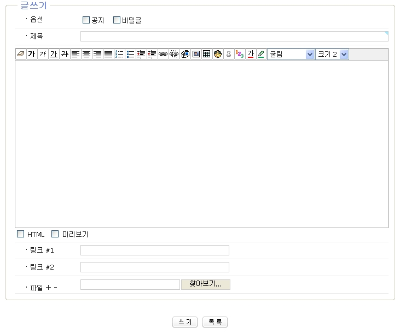Toggle strikethrough 가 formatting
The width and height of the screenshot is (400, 334).
(65, 54)
